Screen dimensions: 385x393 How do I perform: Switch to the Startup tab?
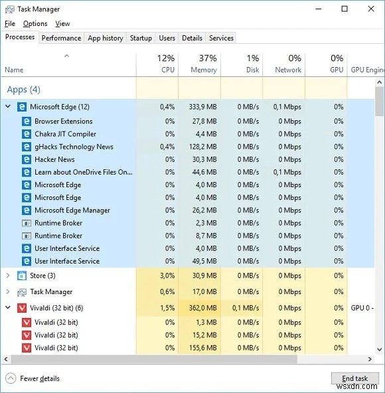pos(141,38)
